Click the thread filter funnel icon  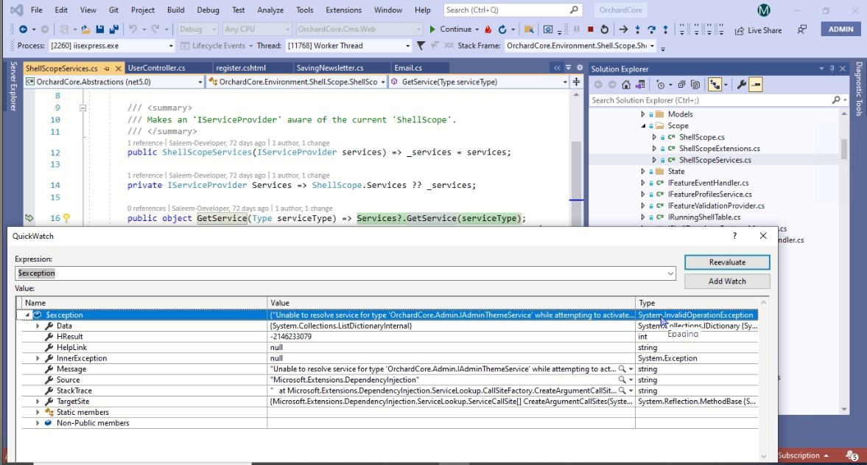(421, 46)
